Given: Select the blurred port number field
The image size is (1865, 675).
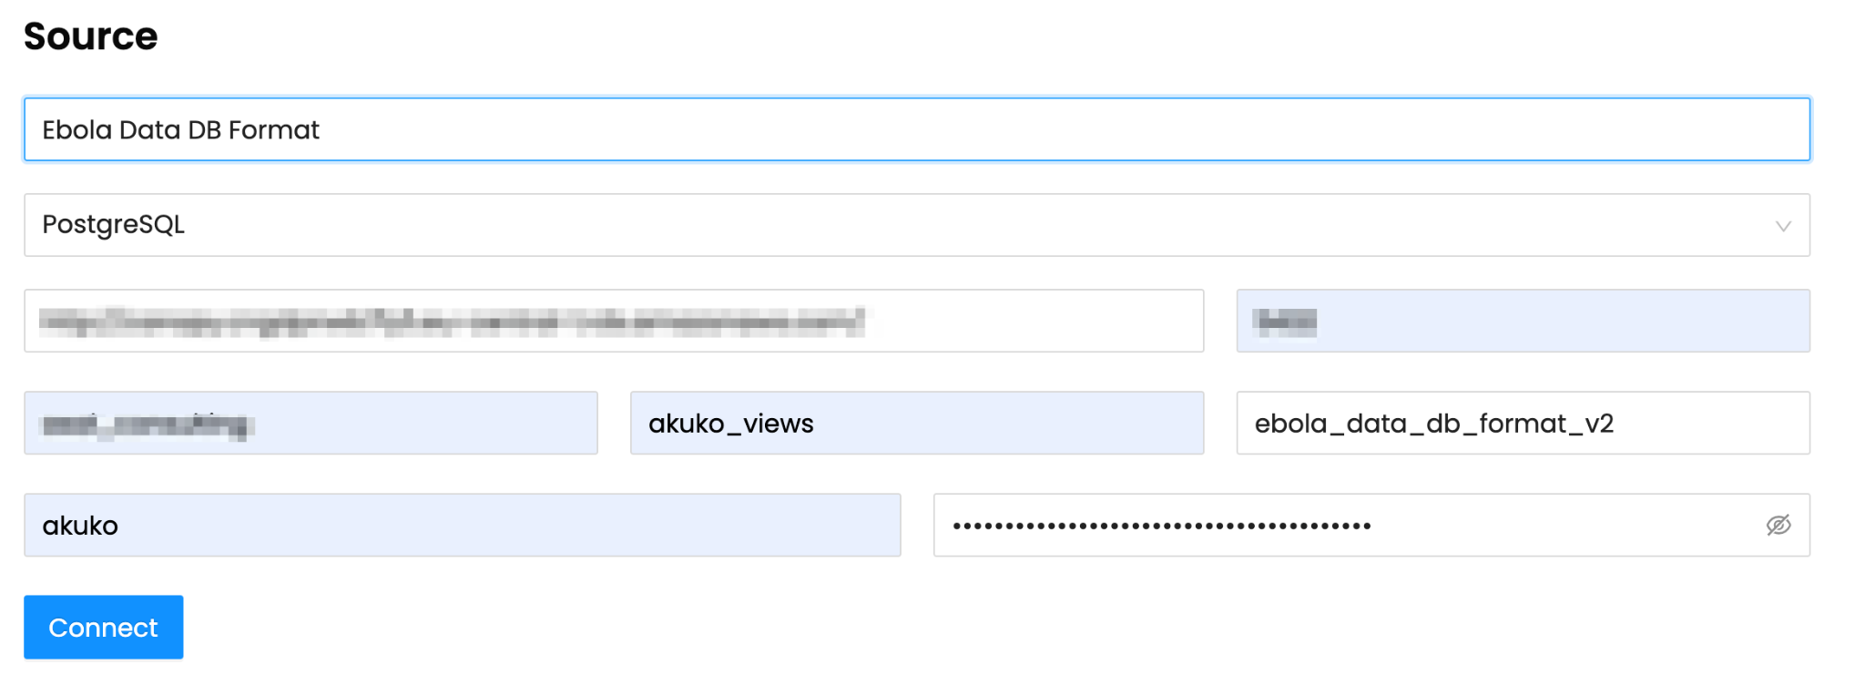Looking at the screenshot, I should 1522,321.
